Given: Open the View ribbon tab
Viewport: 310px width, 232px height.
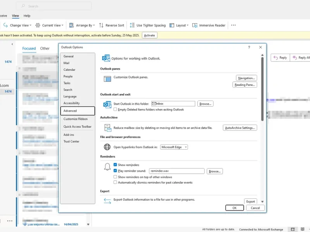Looking at the screenshot, I should coord(15,16).
